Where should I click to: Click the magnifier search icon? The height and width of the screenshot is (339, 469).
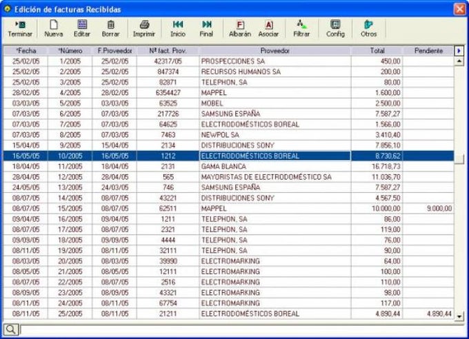(11, 329)
